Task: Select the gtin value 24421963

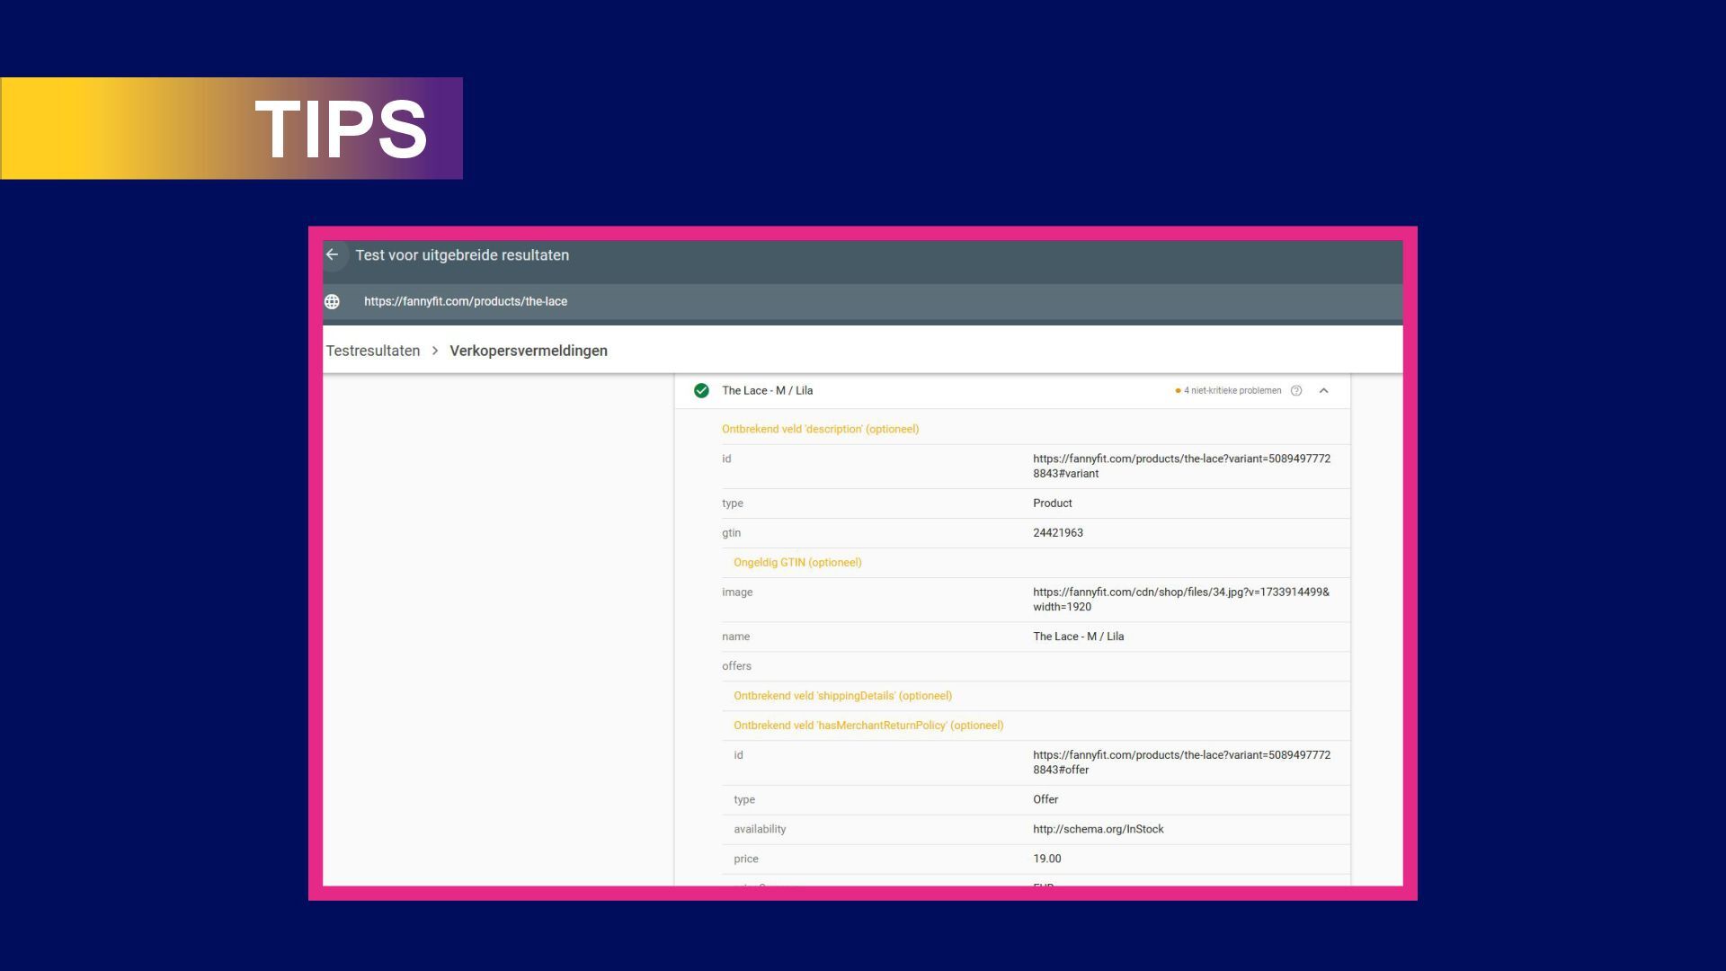Action: click(1057, 533)
